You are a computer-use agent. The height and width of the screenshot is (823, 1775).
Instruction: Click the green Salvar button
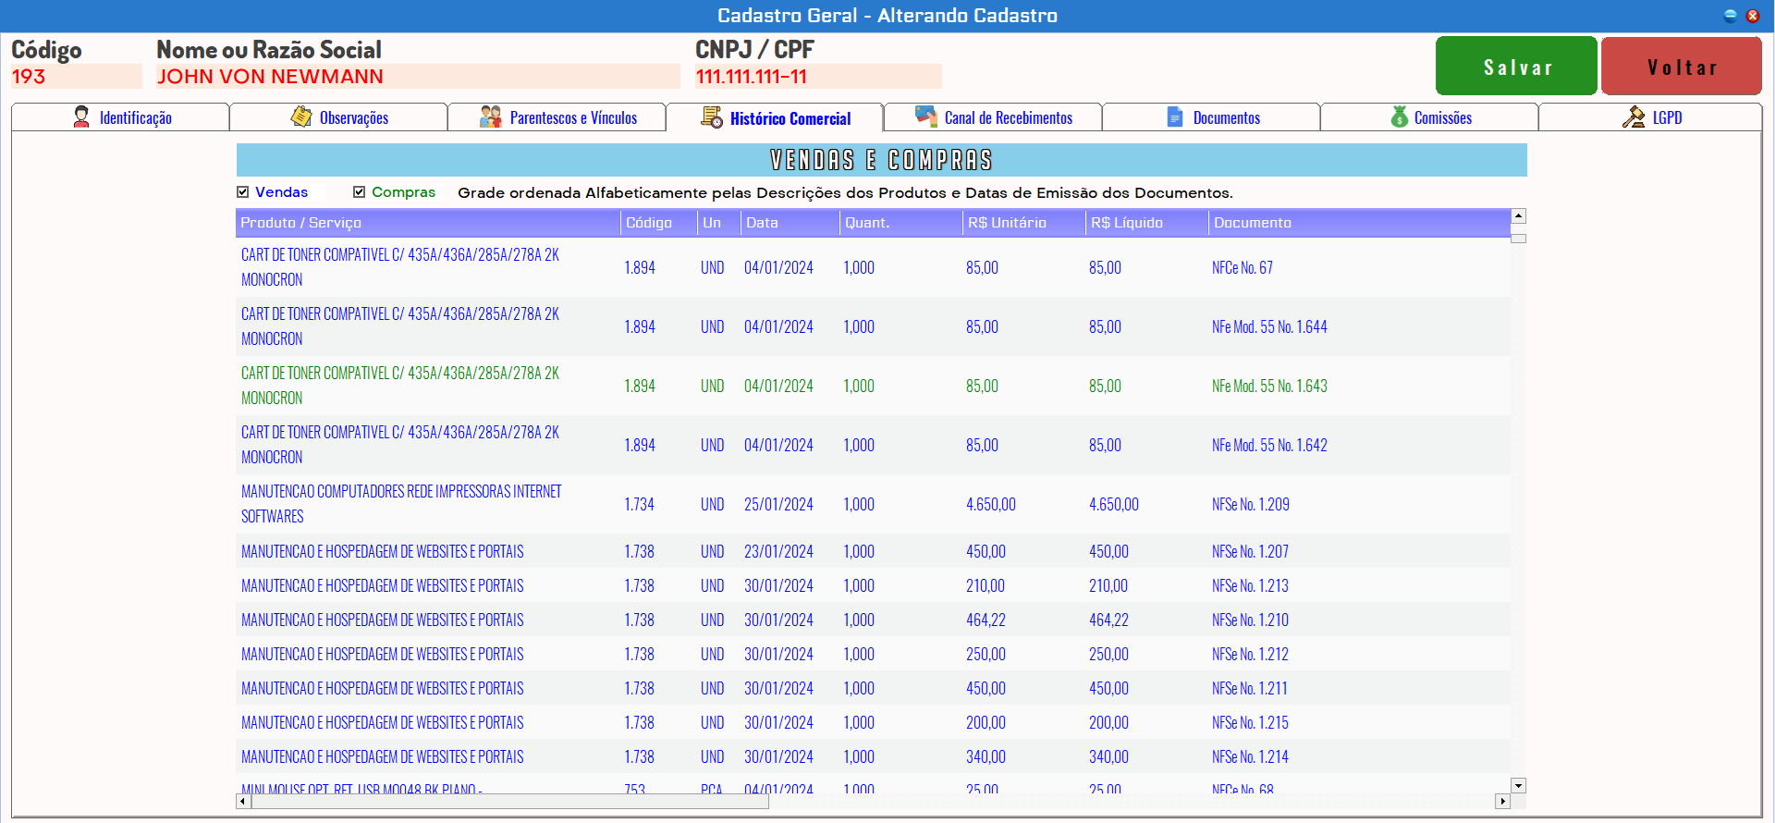1516,67
